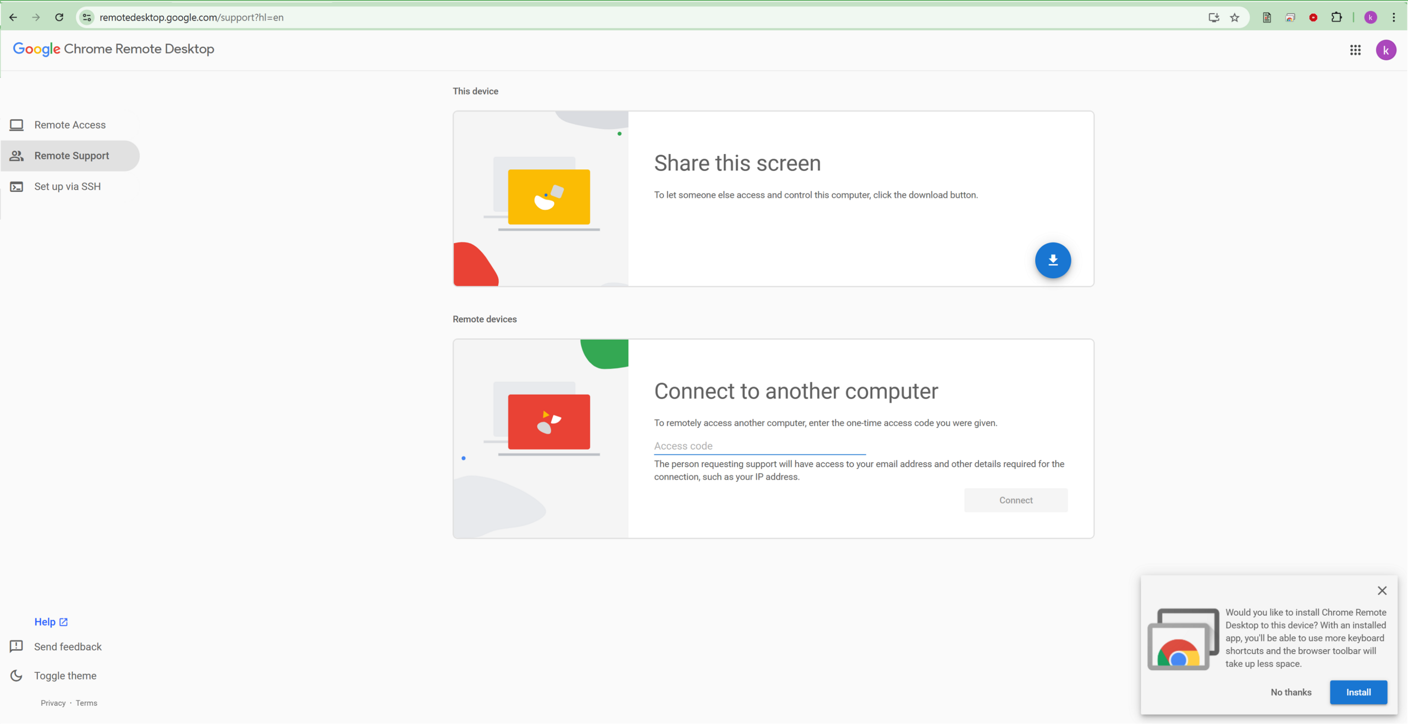Click the Send feedback icon
The image size is (1408, 724).
point(16,646)
